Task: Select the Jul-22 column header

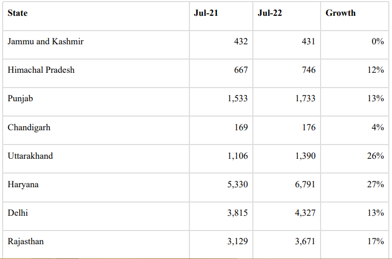Action: click(x=270, y=13)
